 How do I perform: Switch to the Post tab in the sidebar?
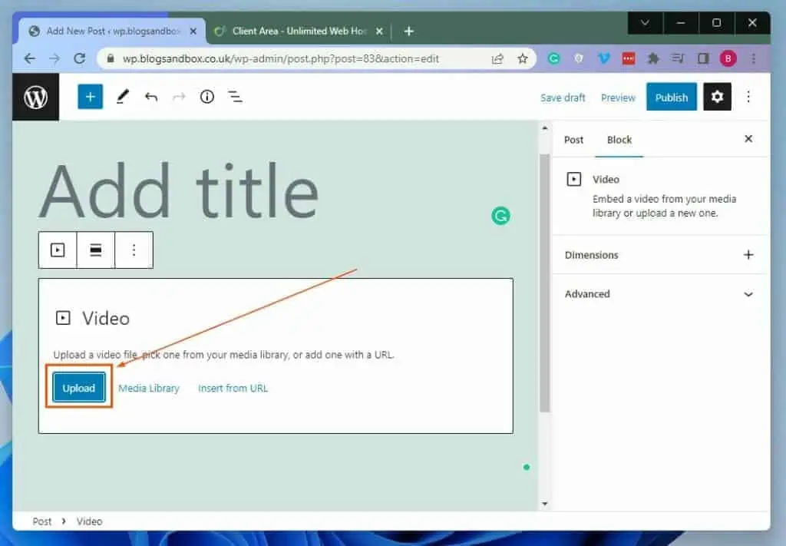point(573,140)
